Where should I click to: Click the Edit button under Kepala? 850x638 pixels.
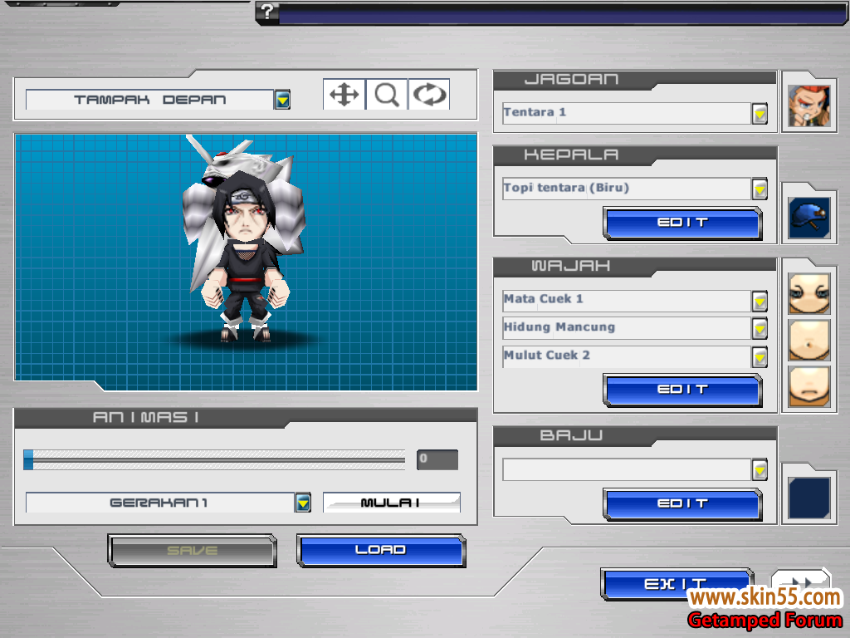[682, 223]
